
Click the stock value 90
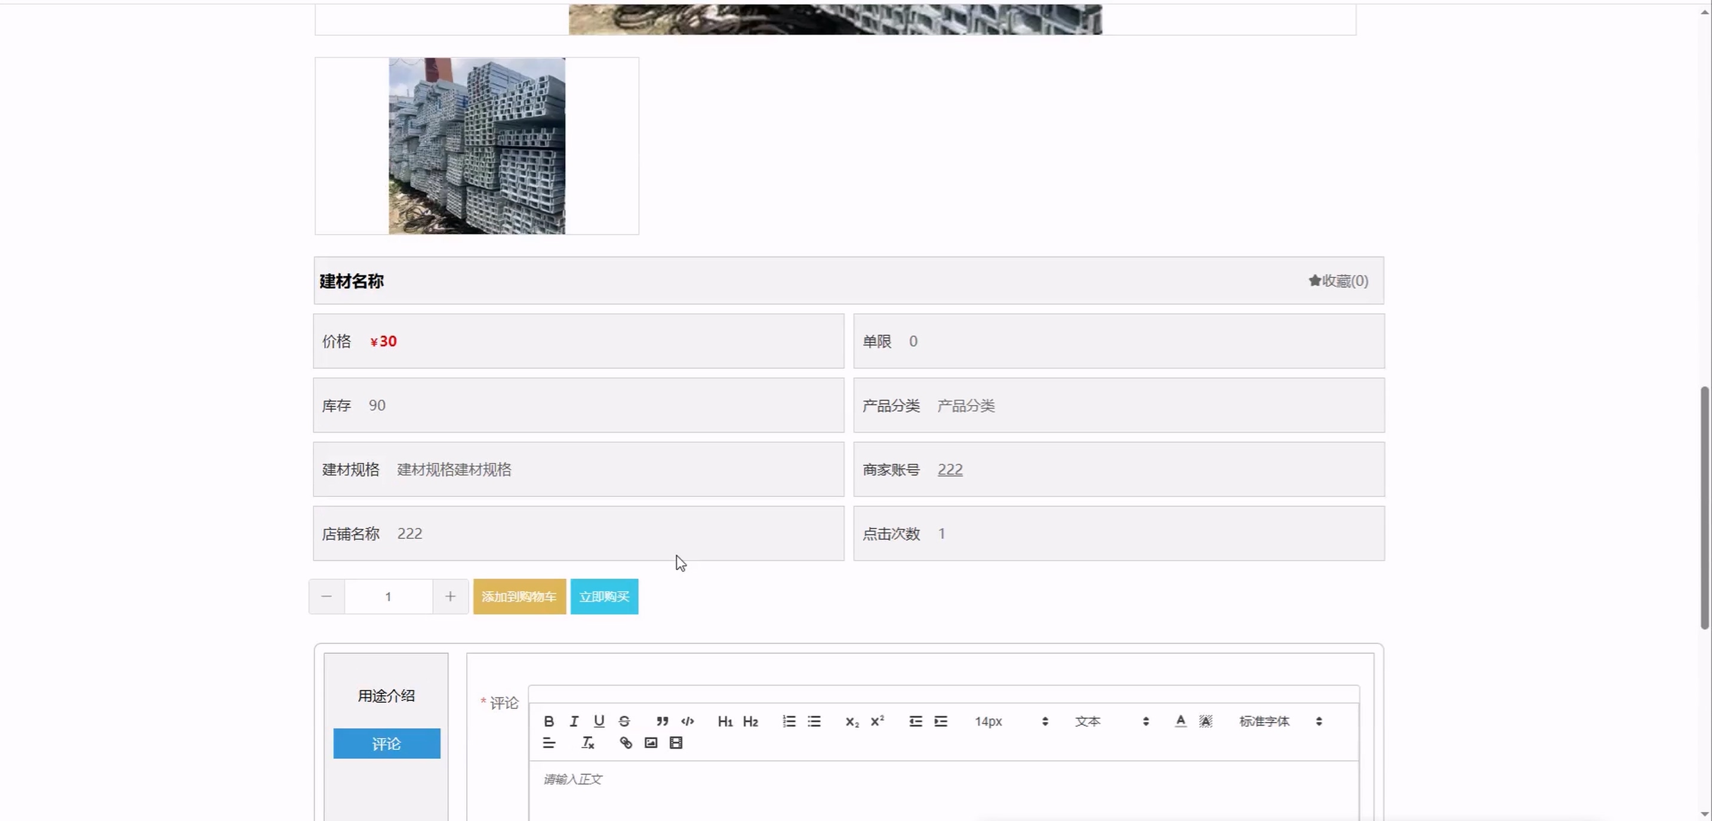(377, 405)
